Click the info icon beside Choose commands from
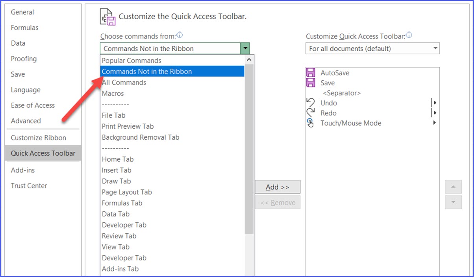The height and width of the screenshot is (277, 474). point(180,35)
